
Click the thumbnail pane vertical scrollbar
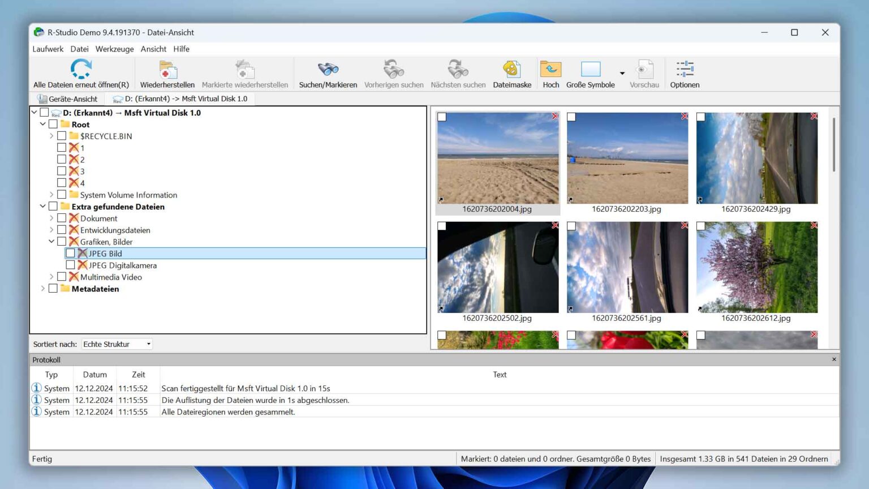coord(833,144)
